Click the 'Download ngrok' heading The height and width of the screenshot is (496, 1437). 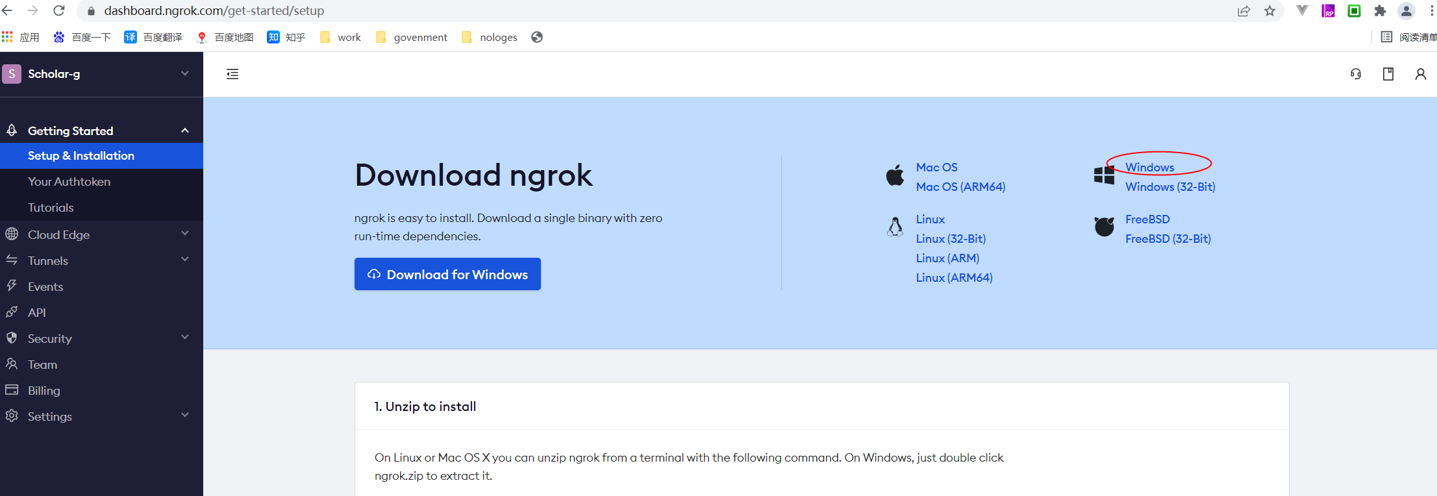pyautogui.click(x=473, y=175)
